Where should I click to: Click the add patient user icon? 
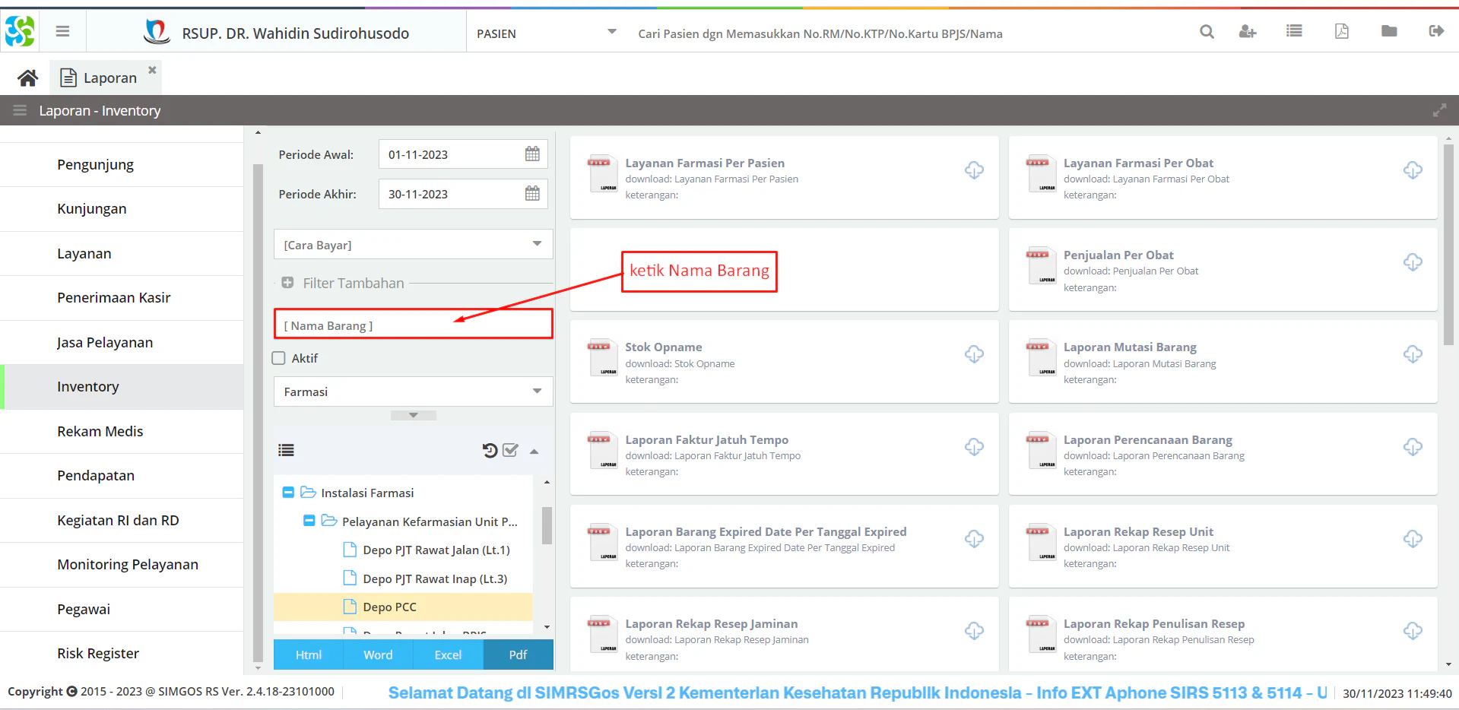(x=1247, y=32)
